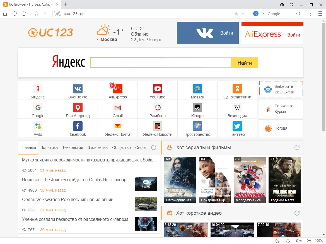Open the Яндекс shortcut tile

[38, 91]
